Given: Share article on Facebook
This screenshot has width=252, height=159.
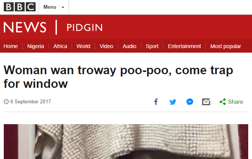Looking at the screenshot, I should (x=156, y=102).
